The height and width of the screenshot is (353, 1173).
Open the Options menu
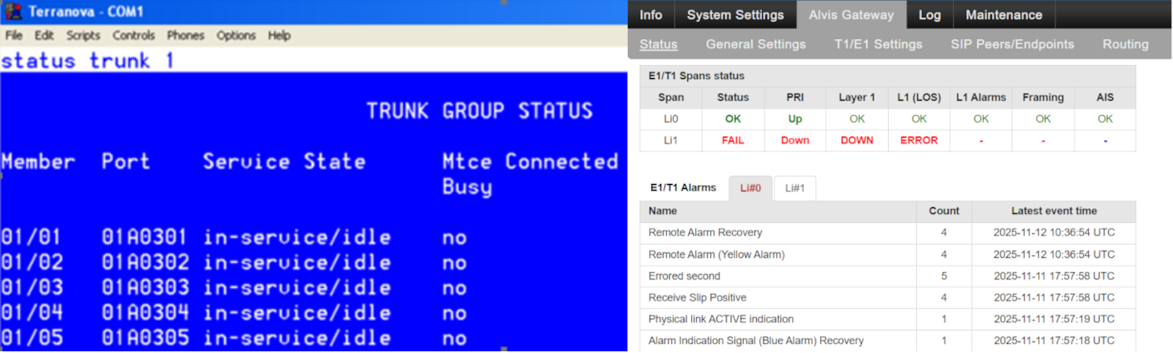236,36
